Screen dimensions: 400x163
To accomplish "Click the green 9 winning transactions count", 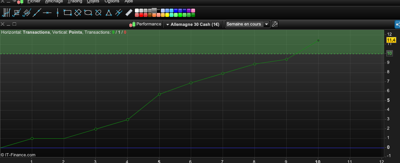I will click(x=113, y=32).
